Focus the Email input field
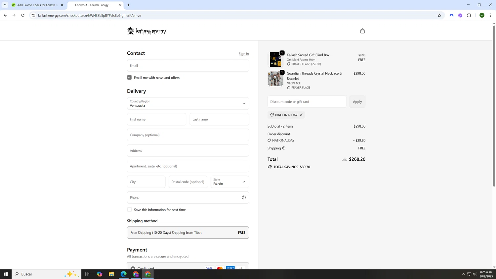The width and height of the screenshot is (496, 279). 188,65
